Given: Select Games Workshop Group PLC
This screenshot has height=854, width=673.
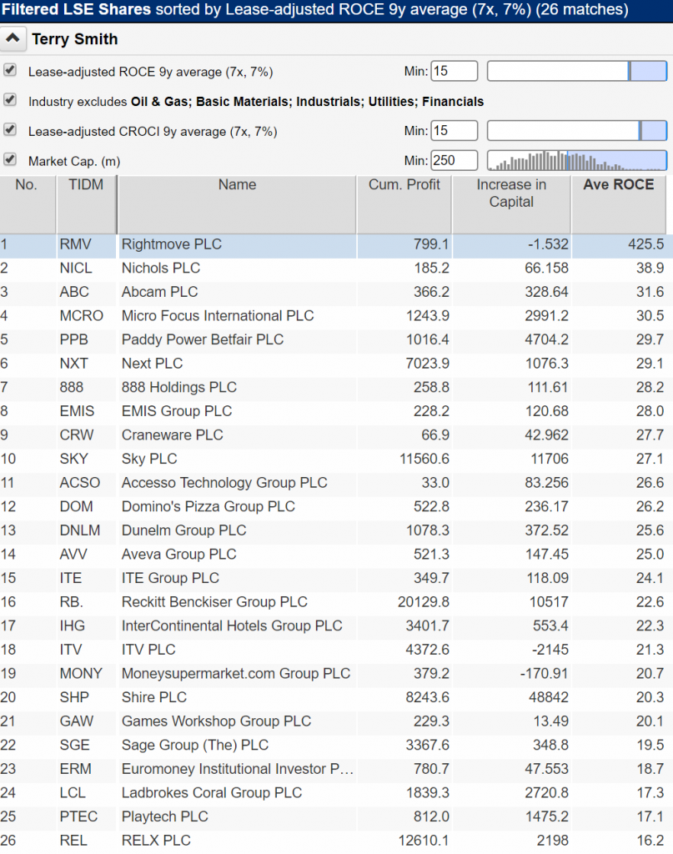Looking at the screenshot, I should point(337,721).
